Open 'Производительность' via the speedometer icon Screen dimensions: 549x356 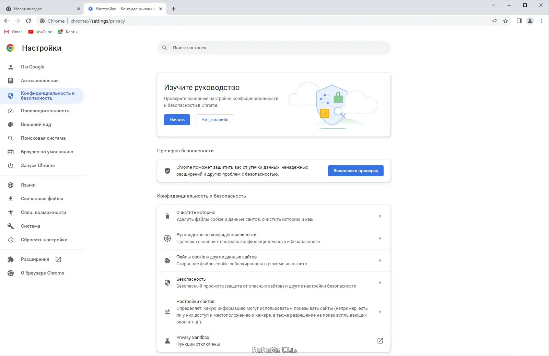(11, 111)
